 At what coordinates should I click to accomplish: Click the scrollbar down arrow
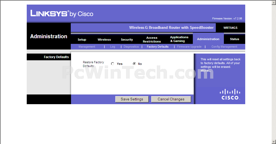pyautogui.click(x=274, y=142)
